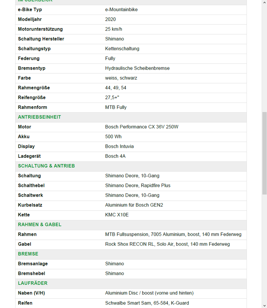The height and width of the screenshot is (308, 267).
Task: Select 'Shimano' in the Bremshebel row
Action: click(x=114, y=274)
